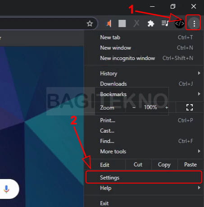Click the Paste button in Edit row
204x207 pixels.
190,165
